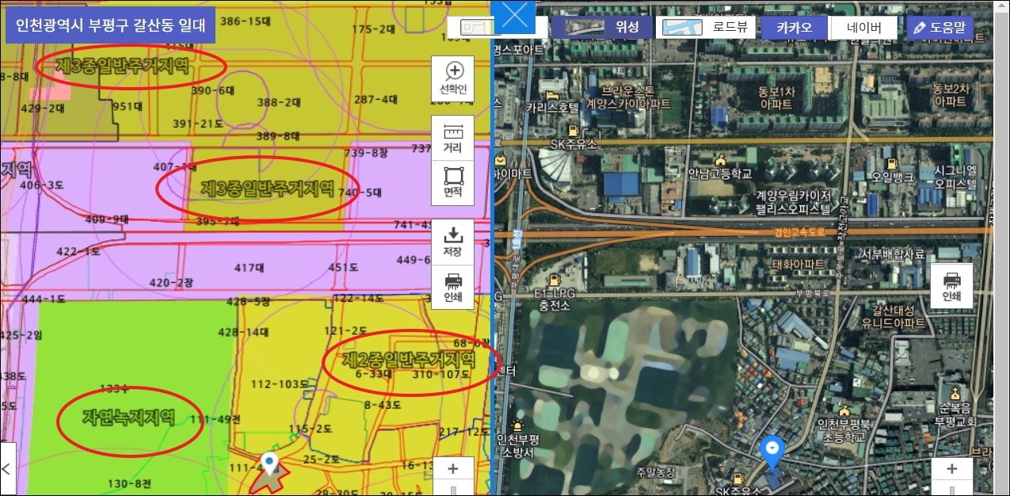Click parcel label 951대
1010x496 pixels.
coord(127,106)
